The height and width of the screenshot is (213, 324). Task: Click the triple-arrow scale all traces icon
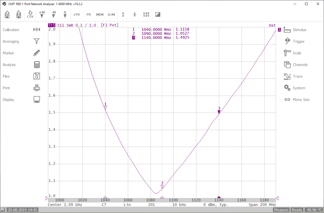point(146,15)
